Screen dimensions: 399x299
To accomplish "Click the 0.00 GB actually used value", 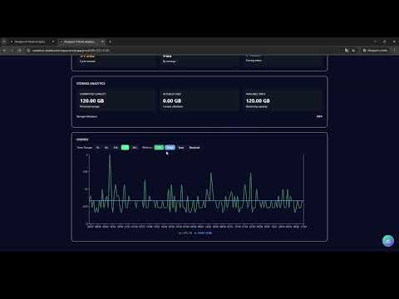I will (172, 101).
